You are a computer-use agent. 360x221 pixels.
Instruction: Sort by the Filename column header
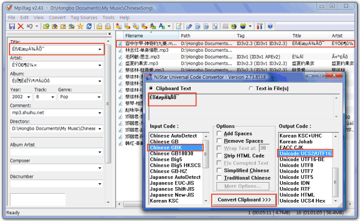click(x=151, y=35)
